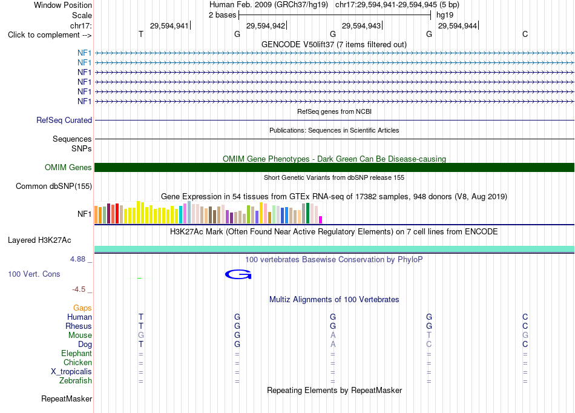Click base A in the Dog alignment row

point(333,345)
